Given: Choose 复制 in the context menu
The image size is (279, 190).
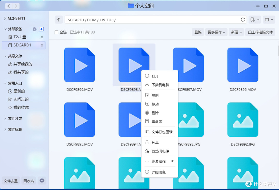Looking at the screenshot, I should pyautogui.click(x=160, y=96).
